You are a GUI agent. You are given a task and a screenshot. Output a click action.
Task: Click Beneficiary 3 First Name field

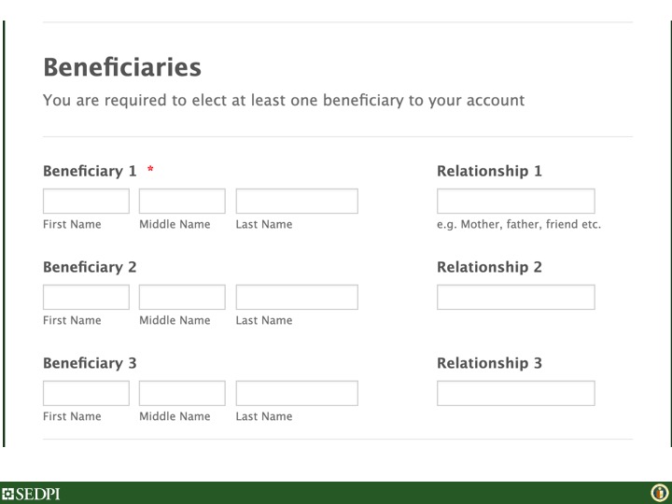[x=86, y=394]
